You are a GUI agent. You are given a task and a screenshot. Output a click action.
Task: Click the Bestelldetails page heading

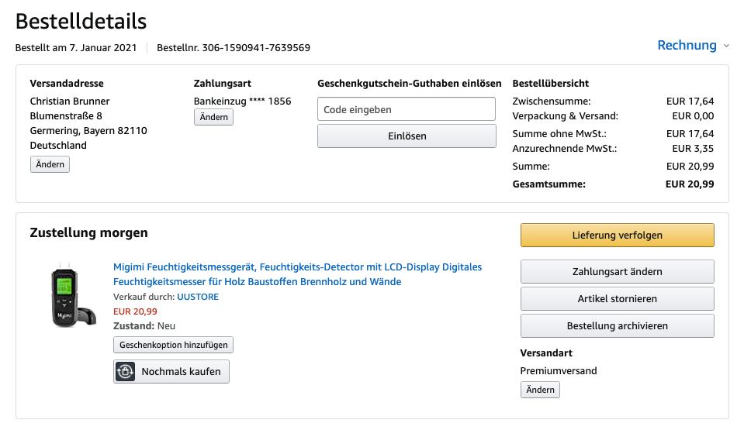tap(81, 21)
